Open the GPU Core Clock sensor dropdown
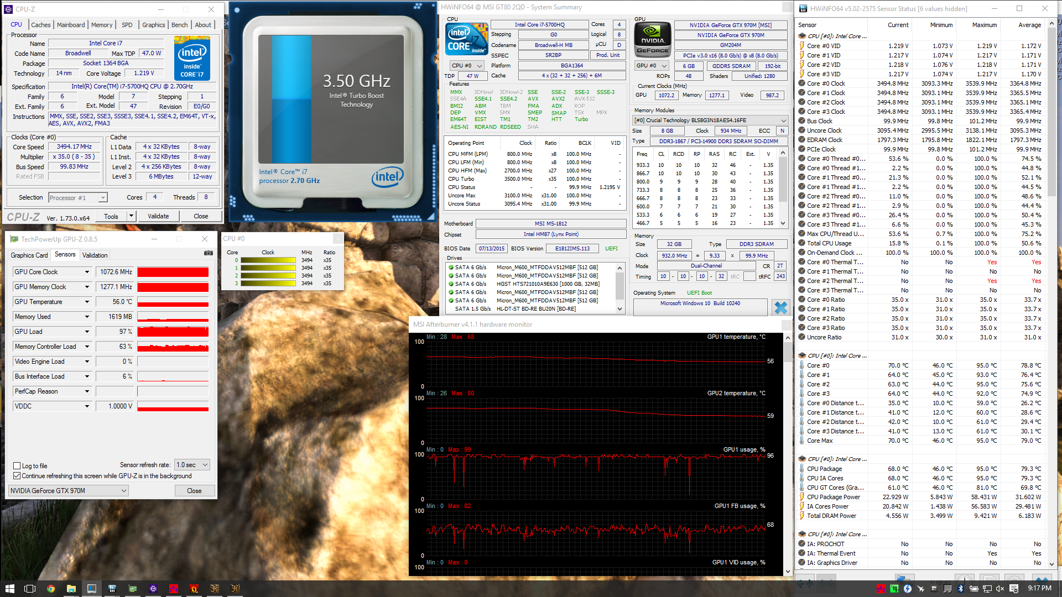This screenshot has height=597, width=1062. [x=87, y=272]
